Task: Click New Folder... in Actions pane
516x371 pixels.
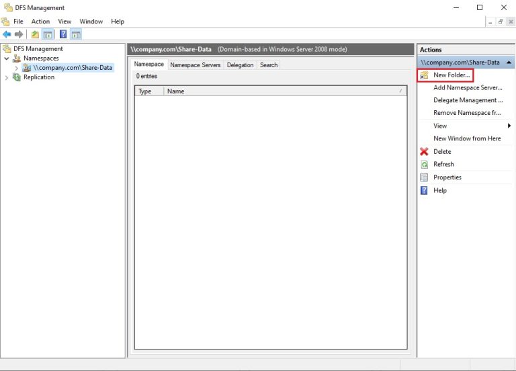Action: (451, 75)
